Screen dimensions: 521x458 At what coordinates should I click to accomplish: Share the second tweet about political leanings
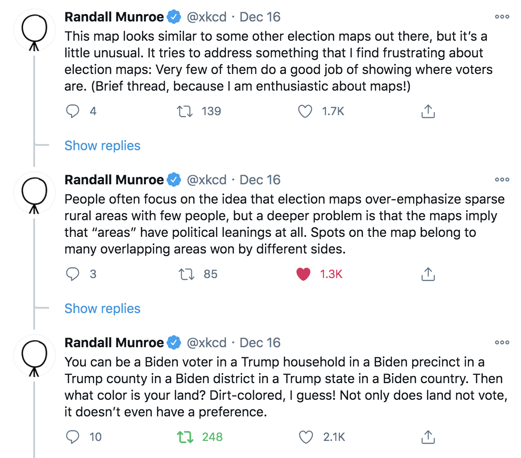428,274
